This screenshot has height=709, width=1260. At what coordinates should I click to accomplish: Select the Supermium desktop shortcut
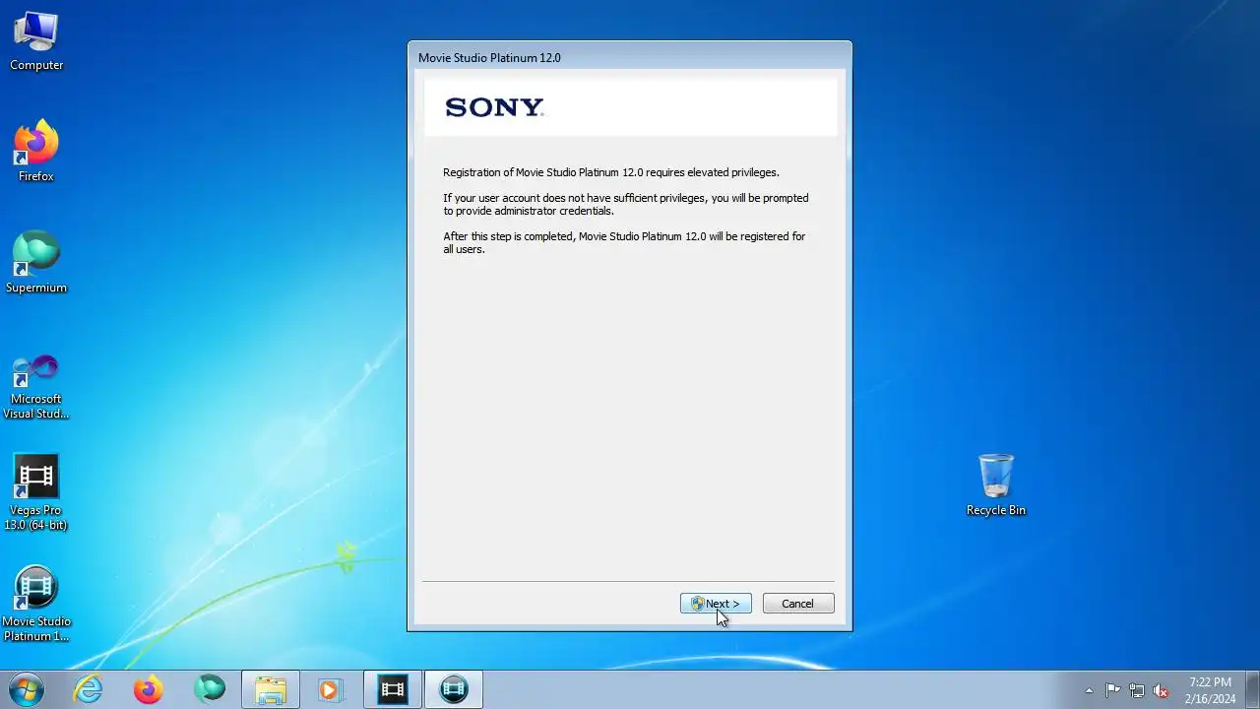pos(36,263)
